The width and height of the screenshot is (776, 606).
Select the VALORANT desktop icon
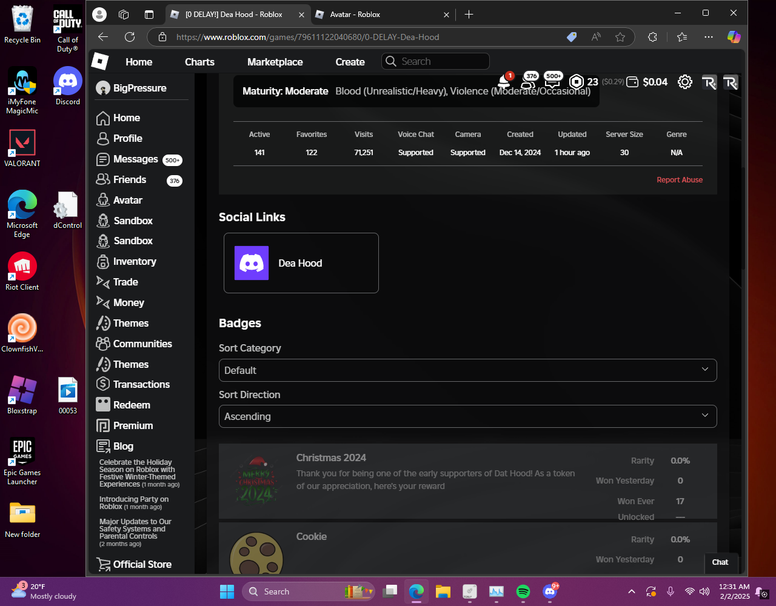[x=22, y=148]
